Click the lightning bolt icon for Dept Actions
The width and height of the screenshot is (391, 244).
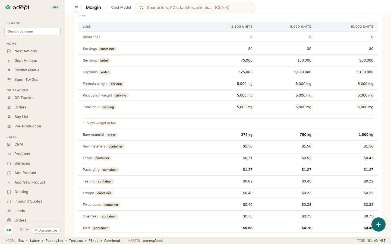point(9,61)
